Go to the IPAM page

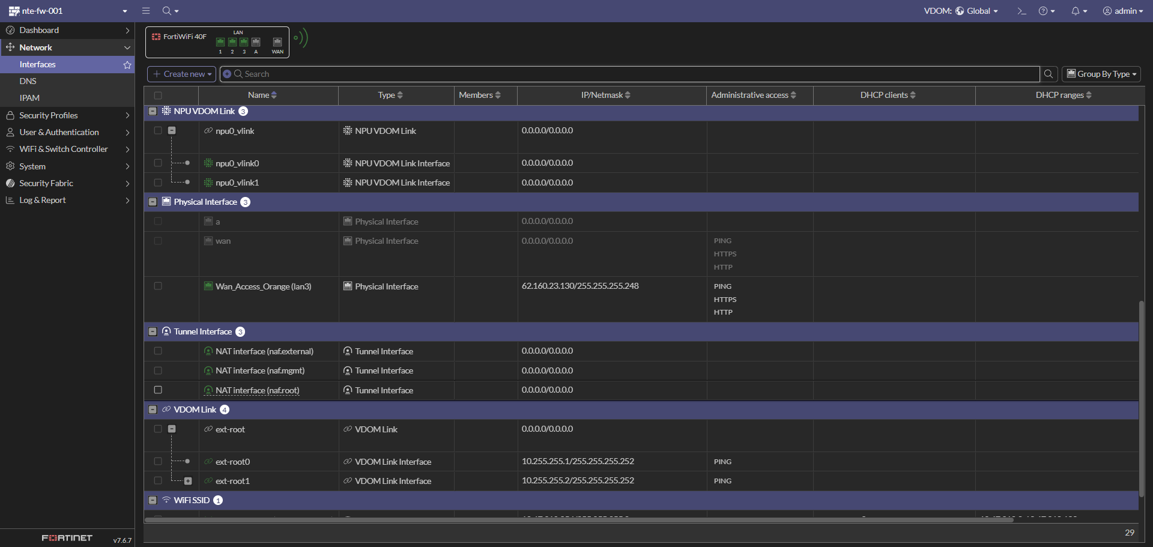point(67,98)
